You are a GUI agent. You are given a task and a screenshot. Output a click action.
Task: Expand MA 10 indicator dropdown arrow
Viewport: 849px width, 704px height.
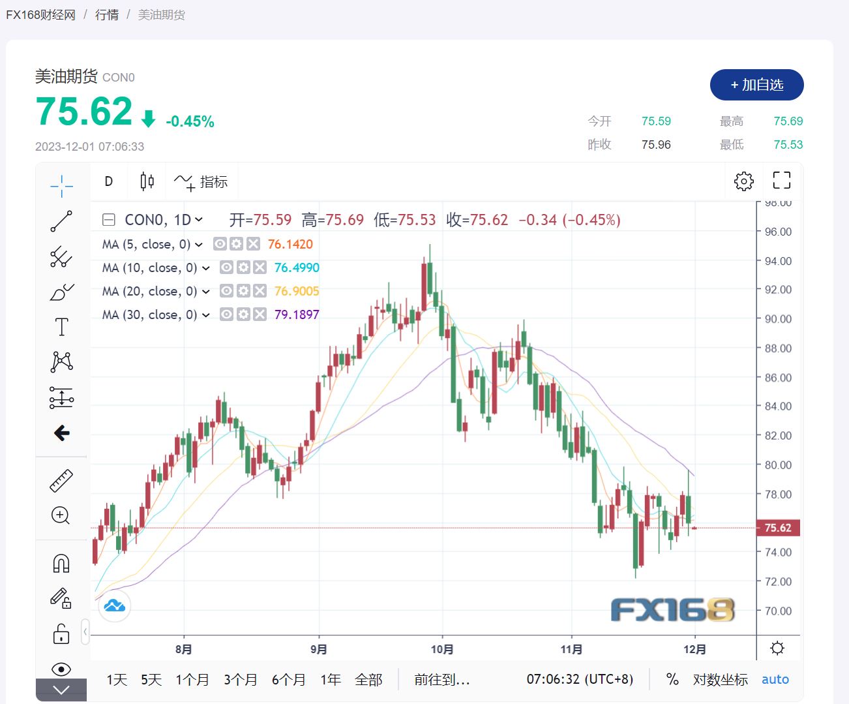pyautogui.click(x=206, y=268)
